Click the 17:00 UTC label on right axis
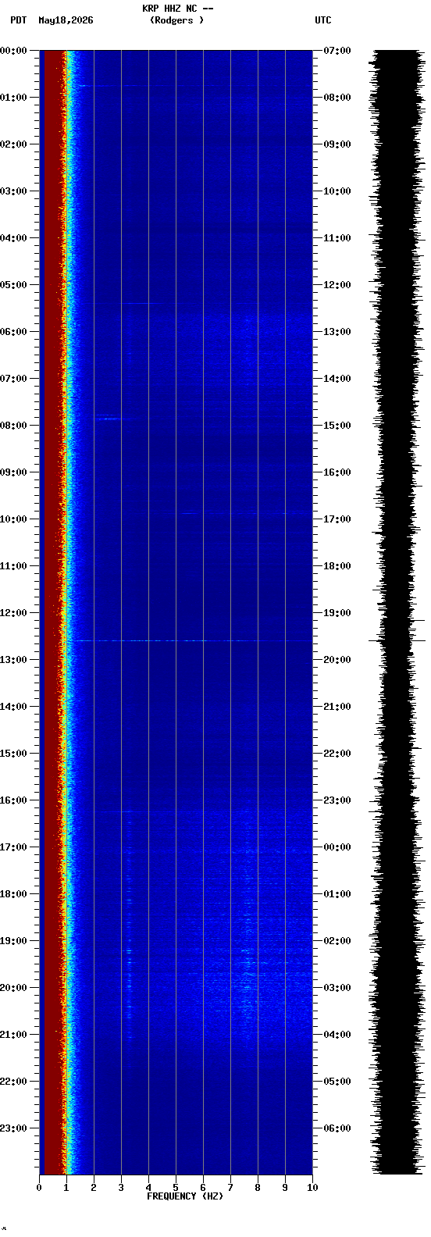 pos(337,519)
